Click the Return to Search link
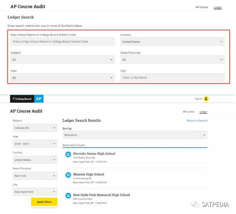Viewport: 236px width, 214px height. 197,120
